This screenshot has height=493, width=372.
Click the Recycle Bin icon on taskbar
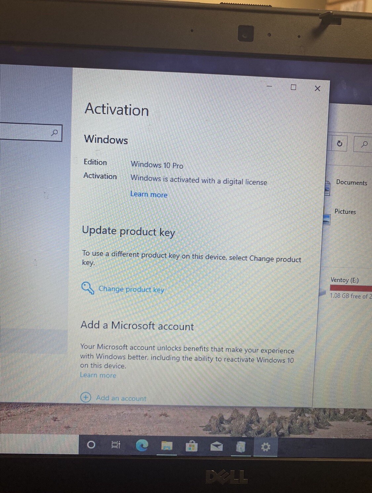[241, 447]
